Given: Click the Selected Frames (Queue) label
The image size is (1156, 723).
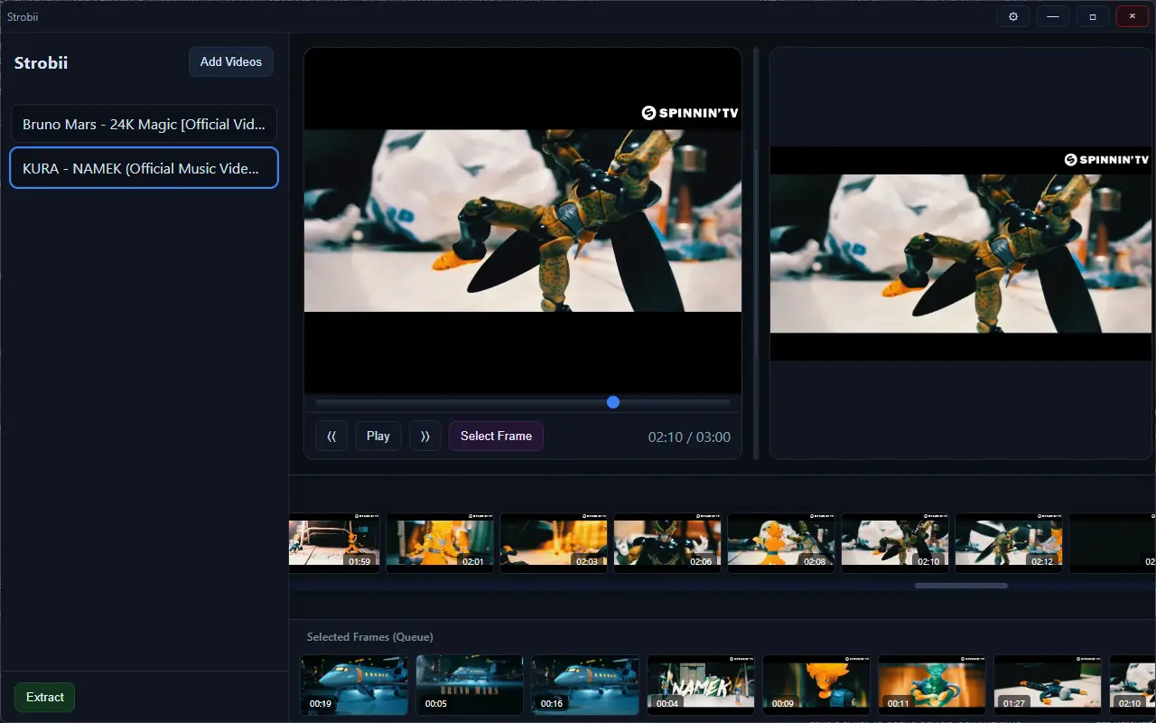Looking at the screenshot, I should (x=370, y=637).
